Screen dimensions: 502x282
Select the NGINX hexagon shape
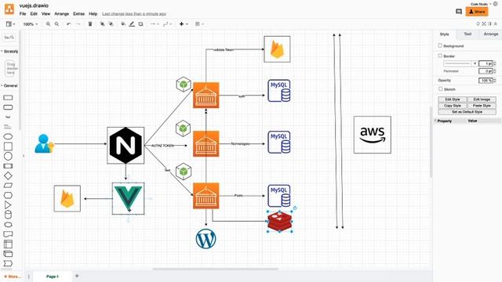[125, 145]
